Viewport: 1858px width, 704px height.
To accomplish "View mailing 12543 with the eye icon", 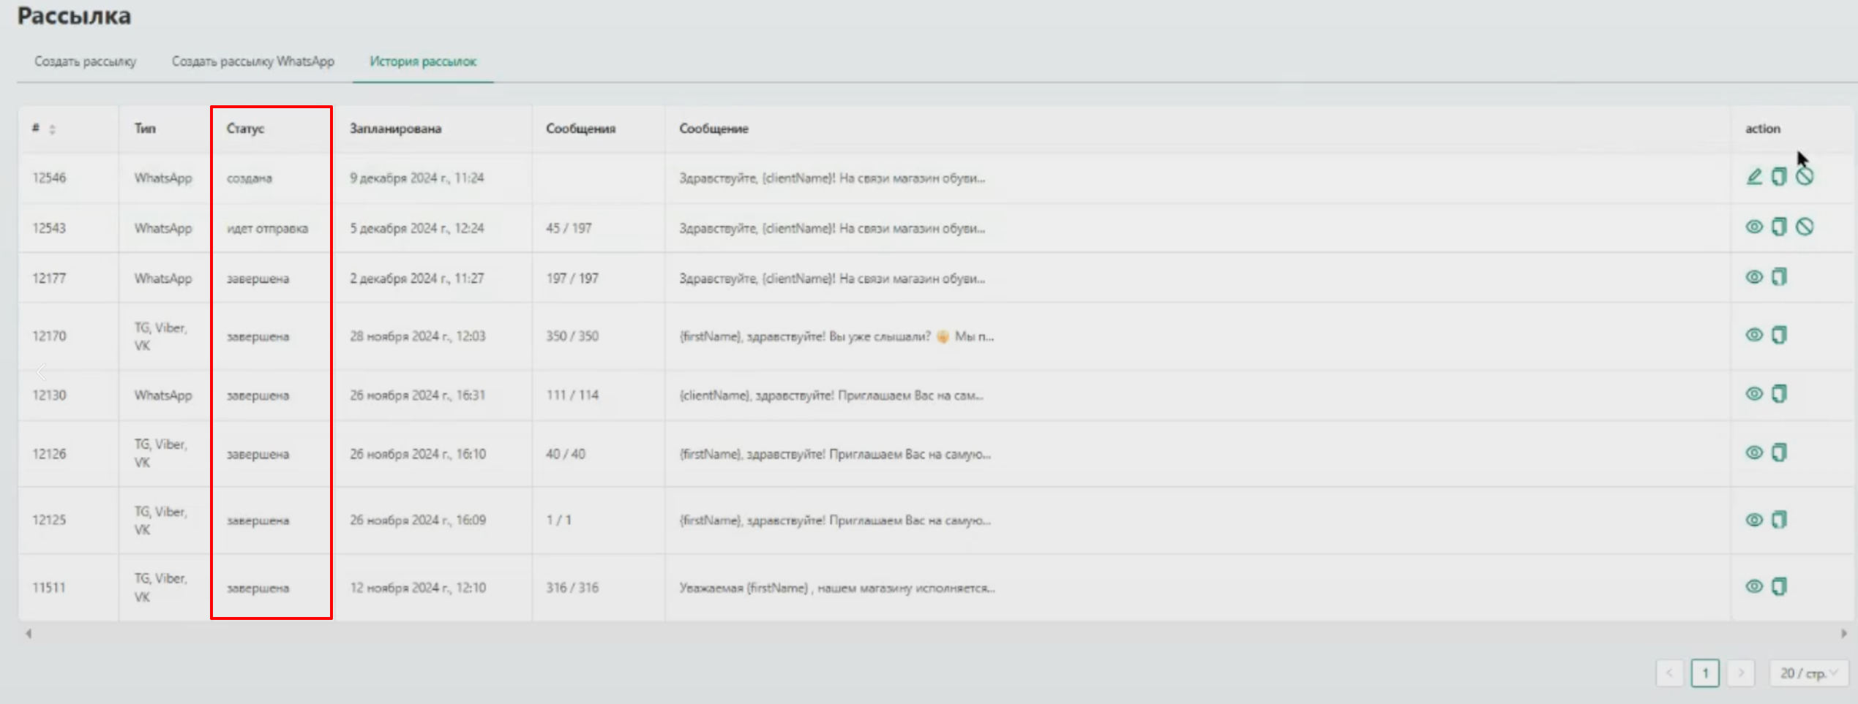I will (1754, 227).
